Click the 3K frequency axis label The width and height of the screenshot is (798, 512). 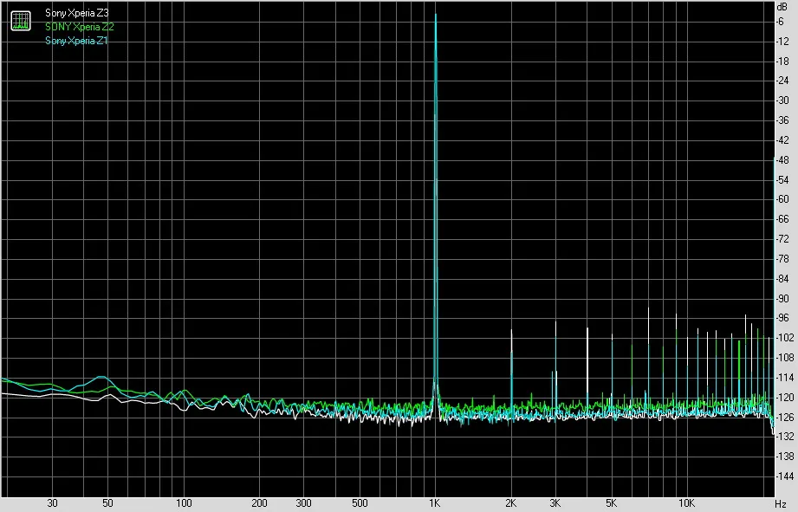(x=555, y=503)
